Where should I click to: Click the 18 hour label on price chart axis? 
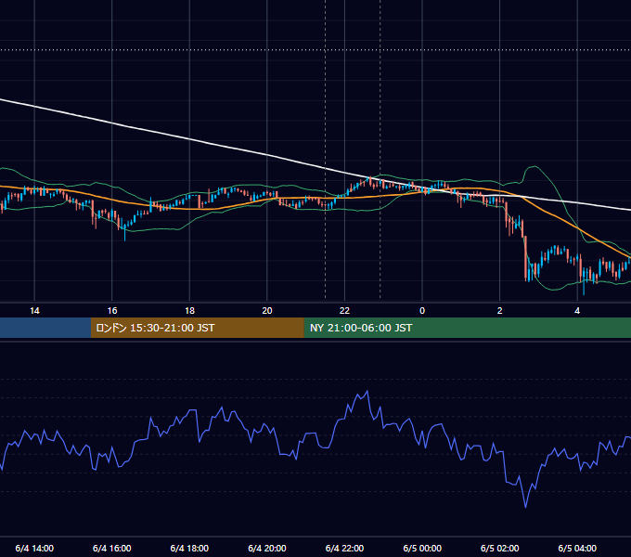coord(189,311)
